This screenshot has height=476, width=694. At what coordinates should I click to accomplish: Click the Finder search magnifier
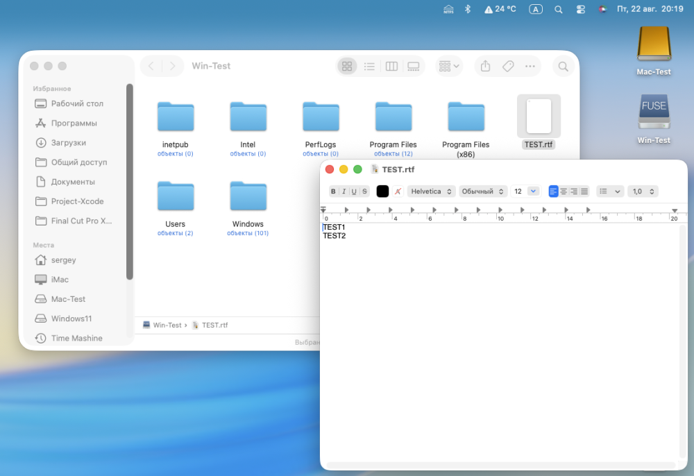(563, 67)
